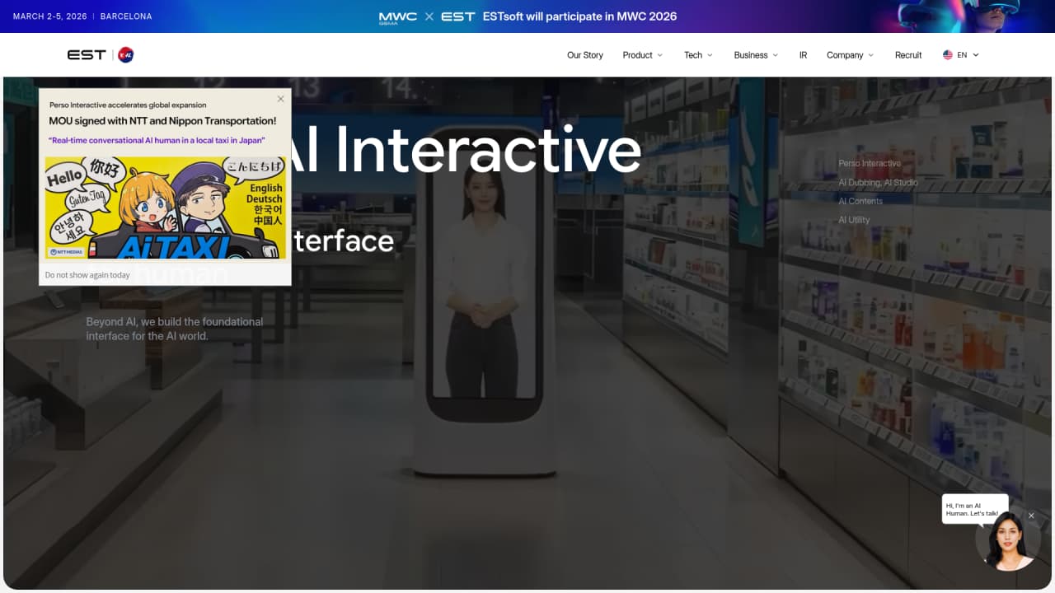
Task: Open the EN language selector
Action: pyautogui.click(x=961, y=55)
